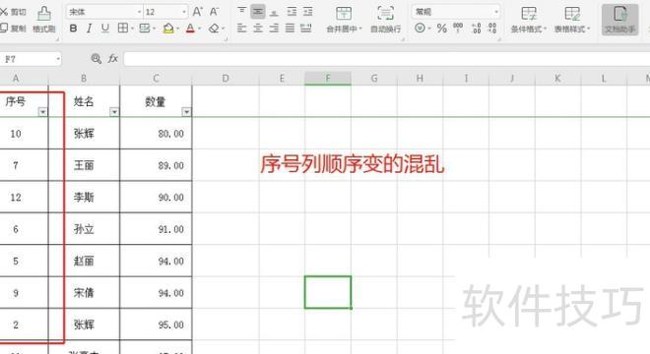This screenshot has width=650, height=354.
Task: Click cell containing 李斯
Action: point(84,197)
